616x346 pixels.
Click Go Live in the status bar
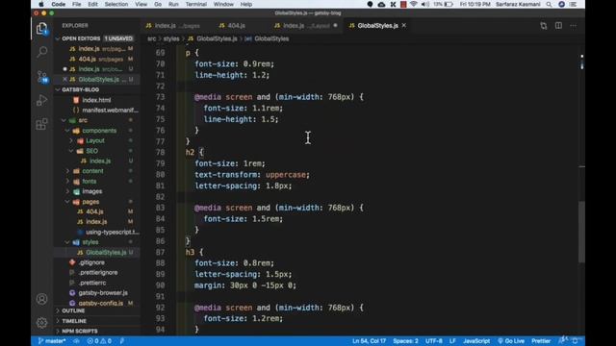coord(511,341)
